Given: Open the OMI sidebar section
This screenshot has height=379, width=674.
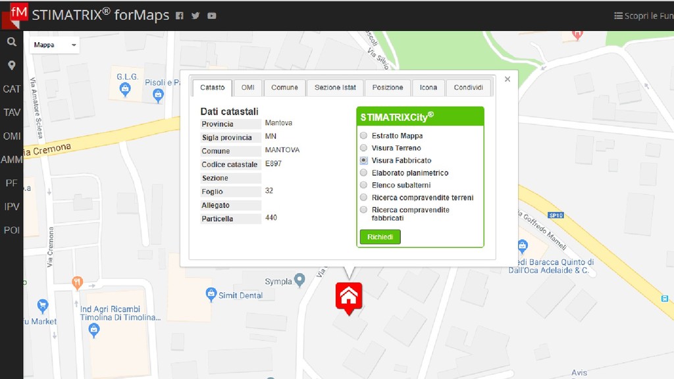Looking at the screenshot, I should tap(12, 136).
